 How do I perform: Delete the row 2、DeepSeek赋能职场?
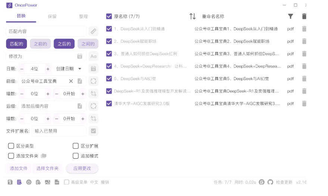pyautogui.click(x=304, y=41)
